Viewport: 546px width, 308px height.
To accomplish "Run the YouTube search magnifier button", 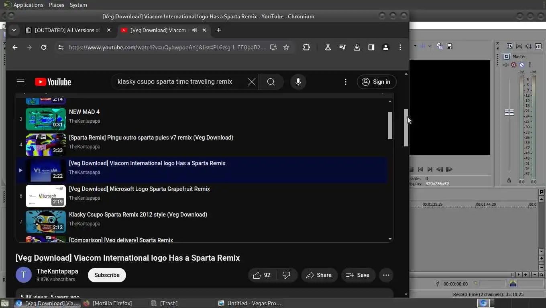I will point(271,82).
